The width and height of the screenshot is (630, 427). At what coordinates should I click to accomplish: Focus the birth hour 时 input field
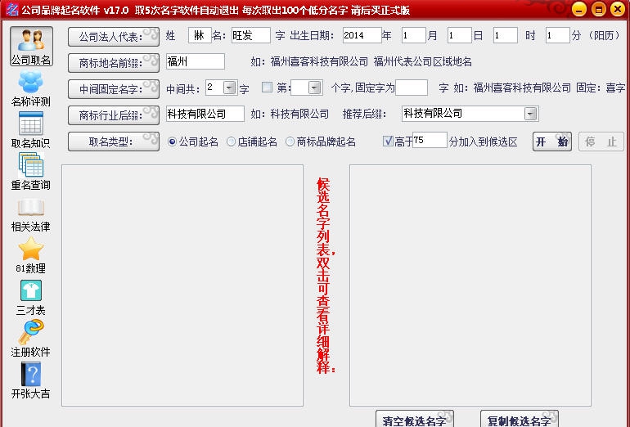506,35
